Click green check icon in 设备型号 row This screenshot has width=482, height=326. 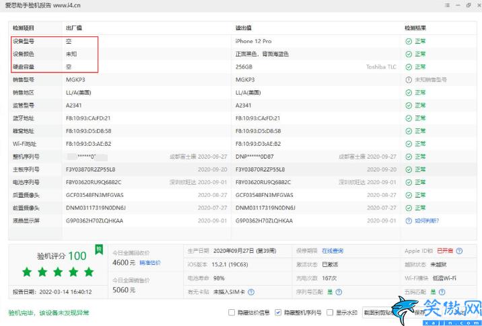409,41
